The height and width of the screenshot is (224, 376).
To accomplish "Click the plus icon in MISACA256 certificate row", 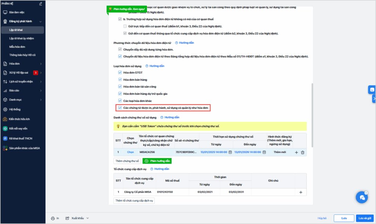I will [x=296, y=152].
